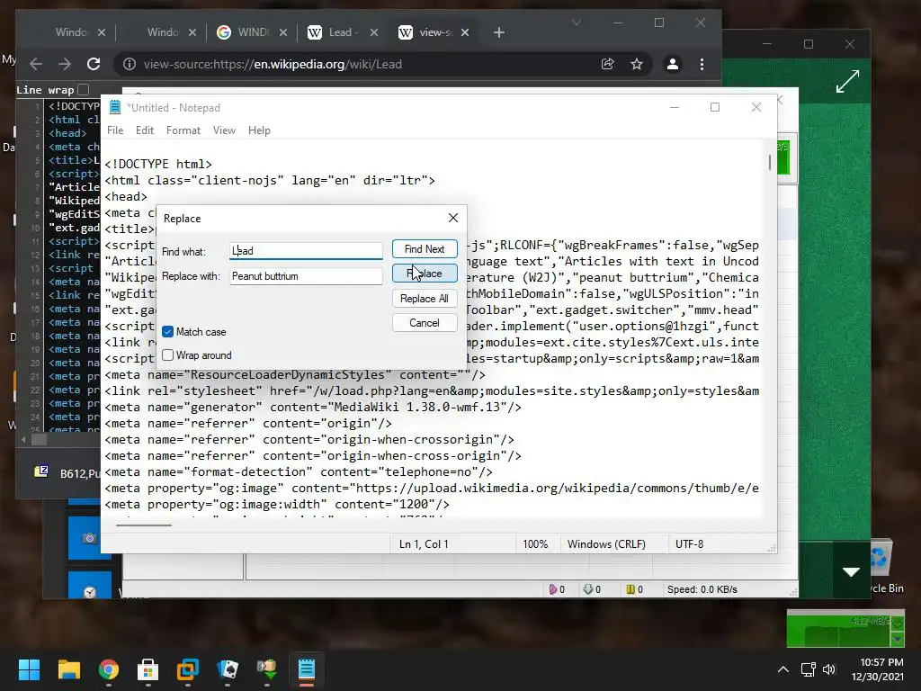
Task: Open the volume icon in system tray
Action: pos(829,669)
